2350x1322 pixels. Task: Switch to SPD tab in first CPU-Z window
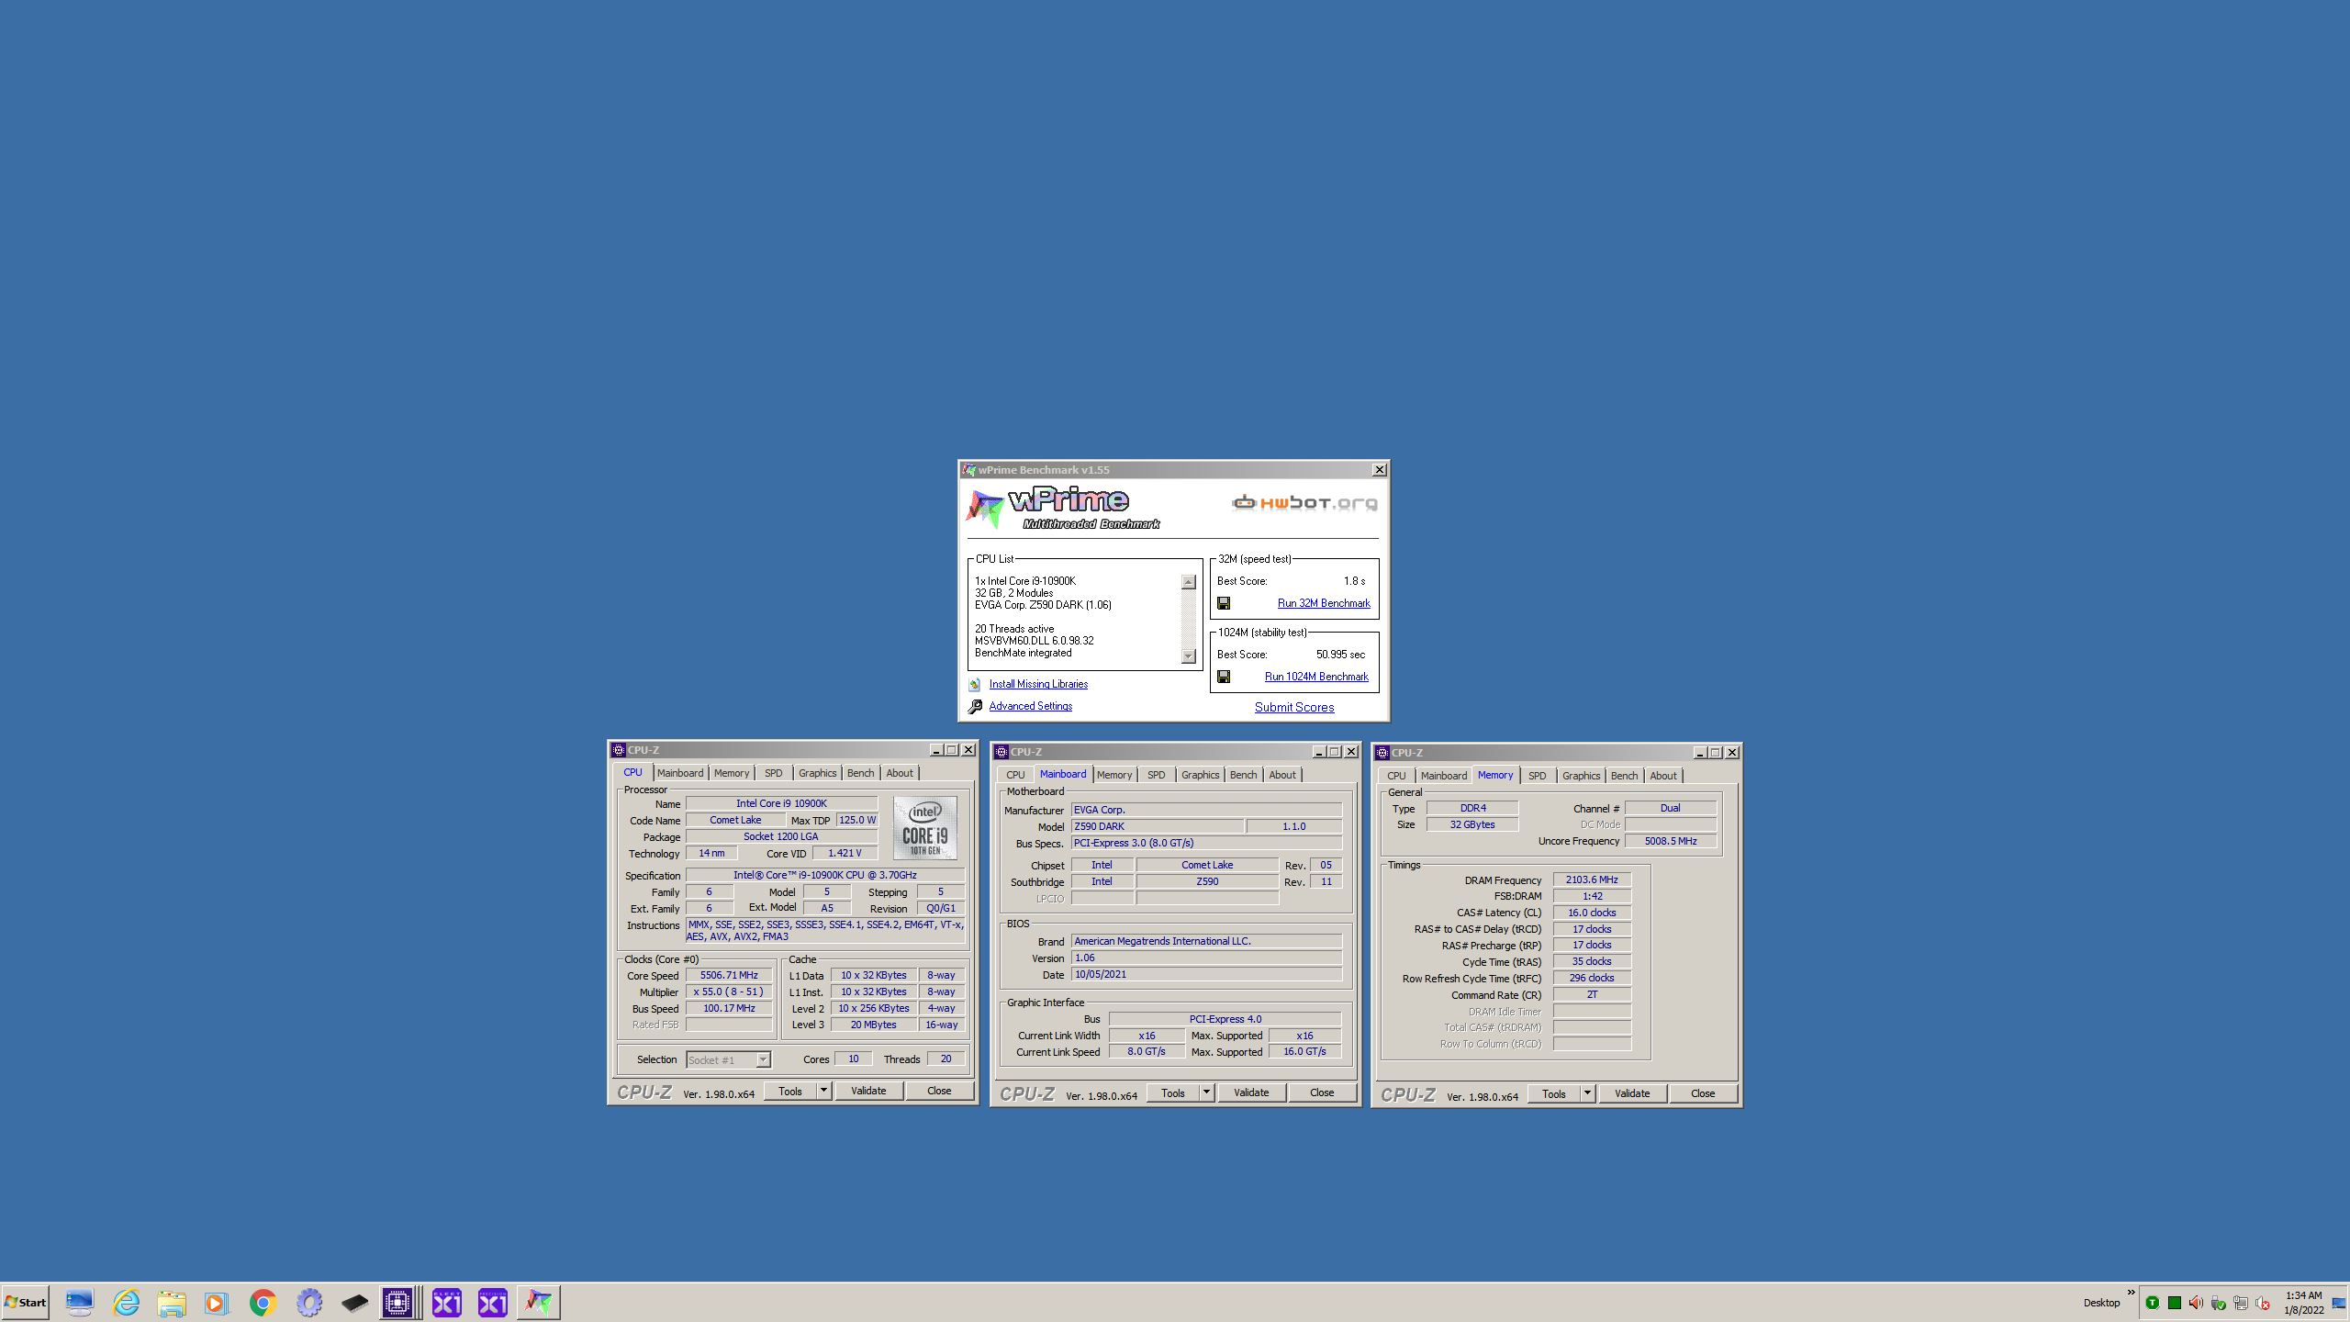(773, 773)
